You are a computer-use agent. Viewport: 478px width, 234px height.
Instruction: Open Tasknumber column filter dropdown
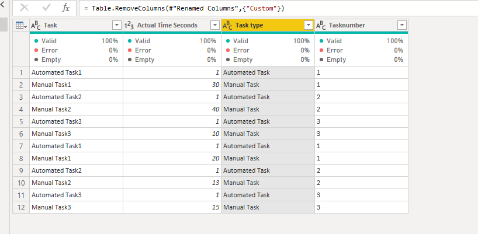coord(403,25)
